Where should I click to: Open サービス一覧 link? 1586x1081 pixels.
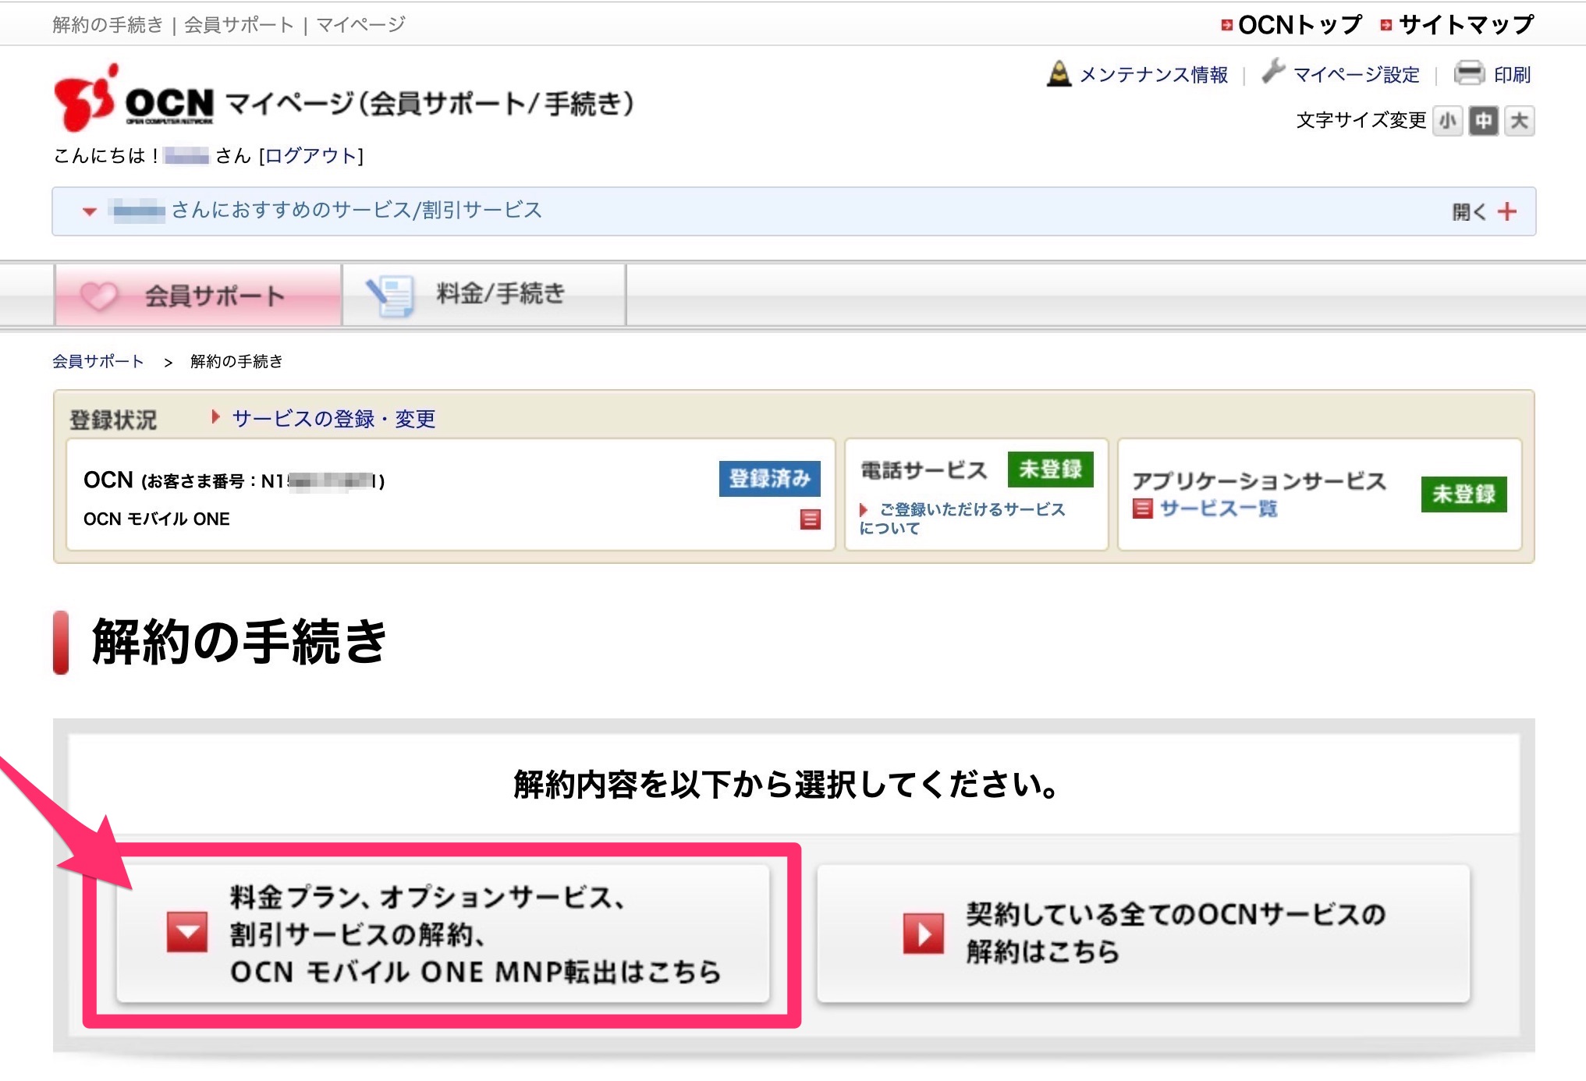point(1218,509)
